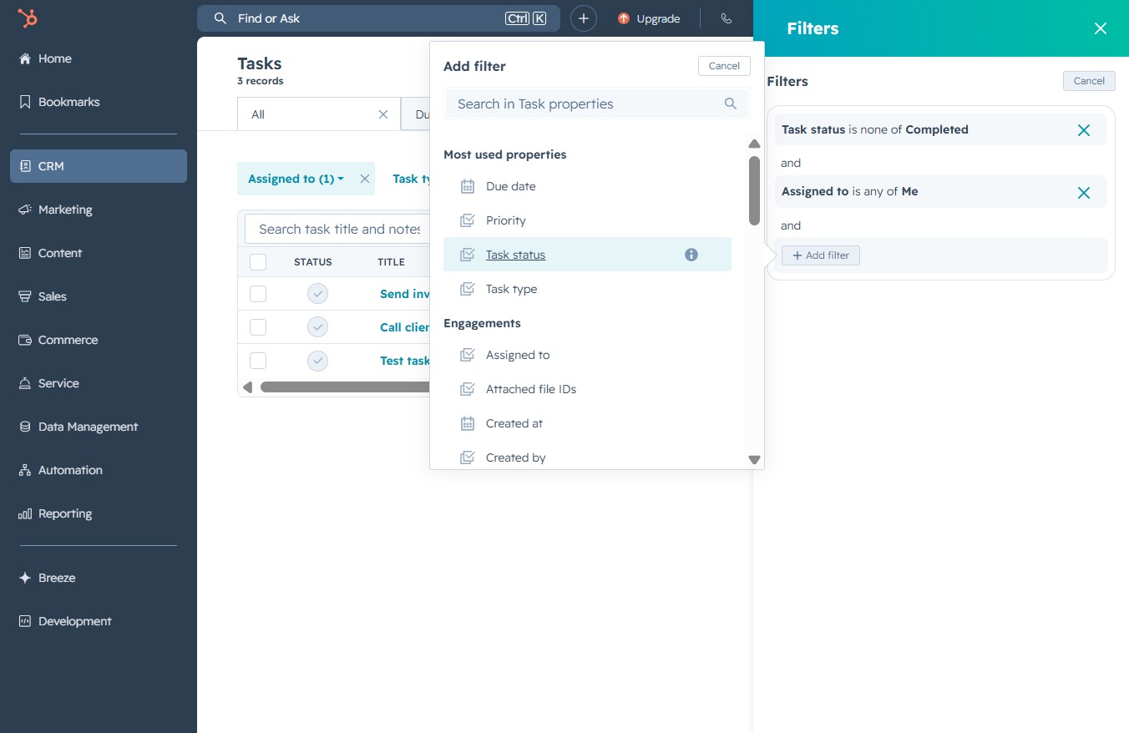Toggle the select all tasks checkbox

coord(258,262)
